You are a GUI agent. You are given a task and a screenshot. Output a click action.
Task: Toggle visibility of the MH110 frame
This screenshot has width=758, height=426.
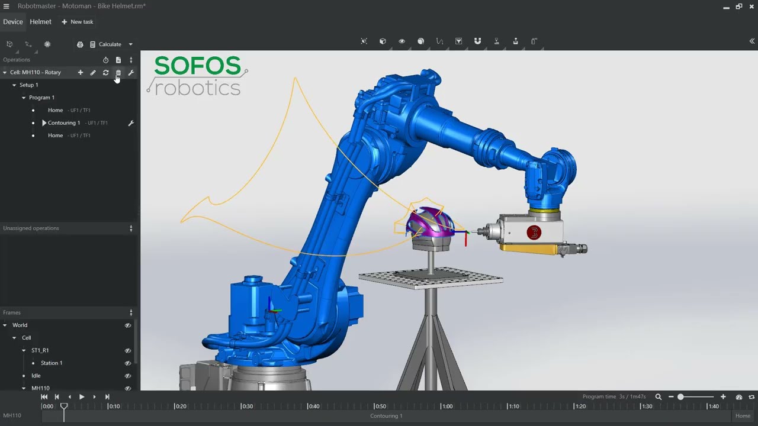coord(127,388)
